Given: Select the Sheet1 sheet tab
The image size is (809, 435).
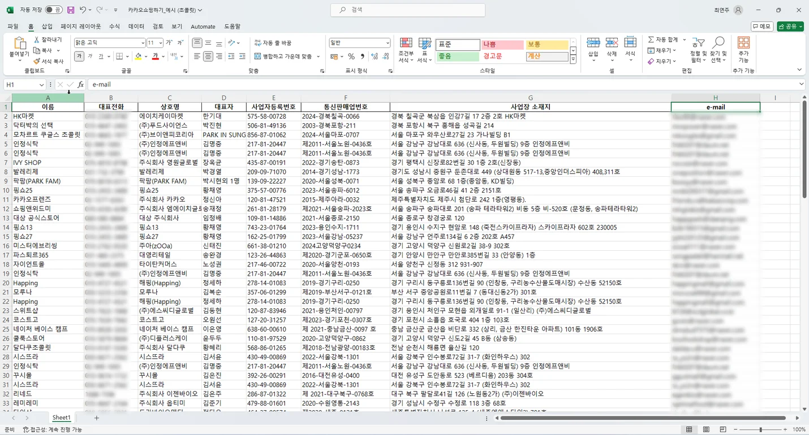Looking at the screenshot, I should click(x=61, y=418).
